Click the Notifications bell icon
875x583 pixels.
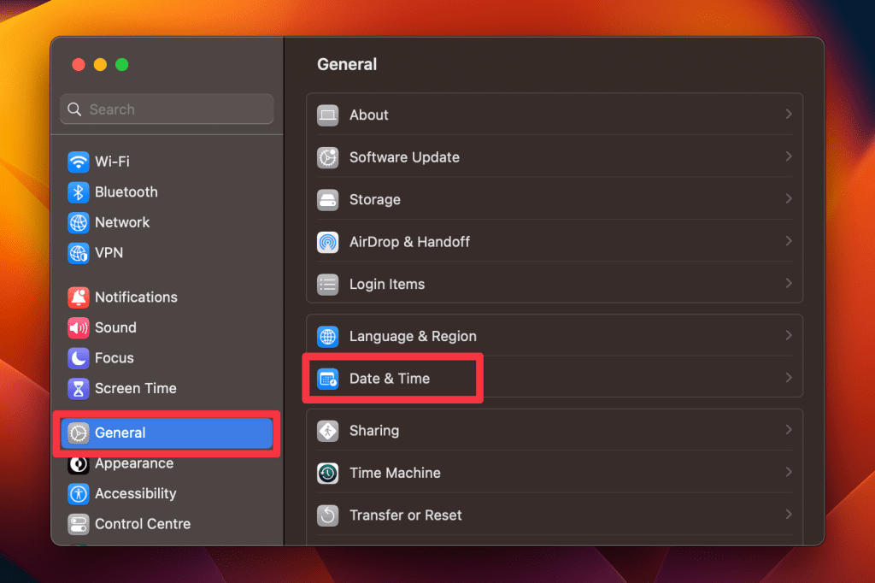78,297
